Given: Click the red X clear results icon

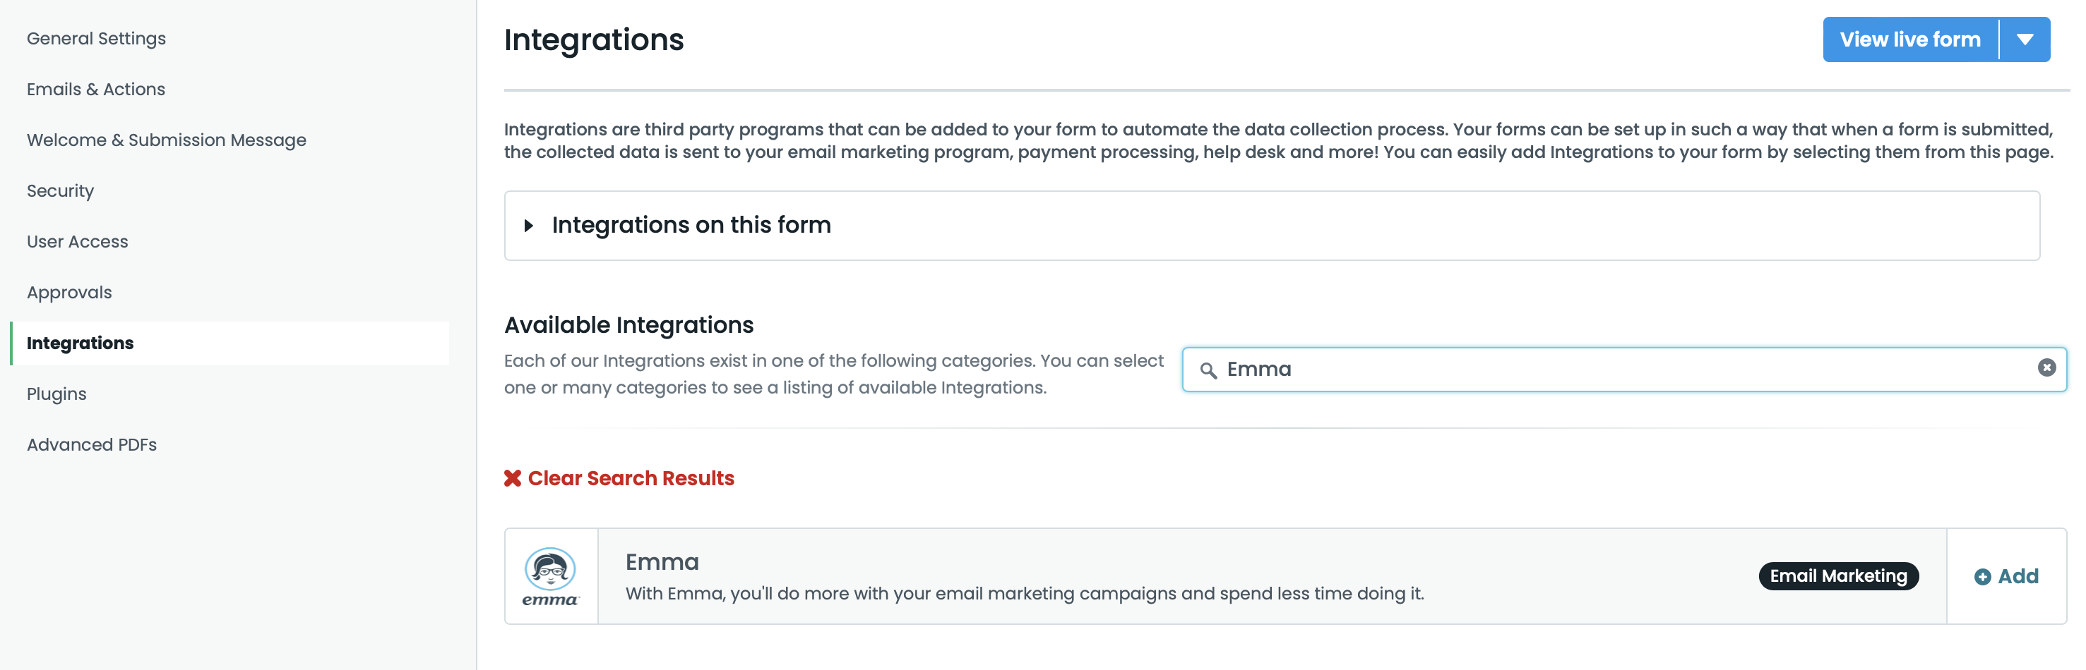Looking at the screenshot, I should coord(513,478).
